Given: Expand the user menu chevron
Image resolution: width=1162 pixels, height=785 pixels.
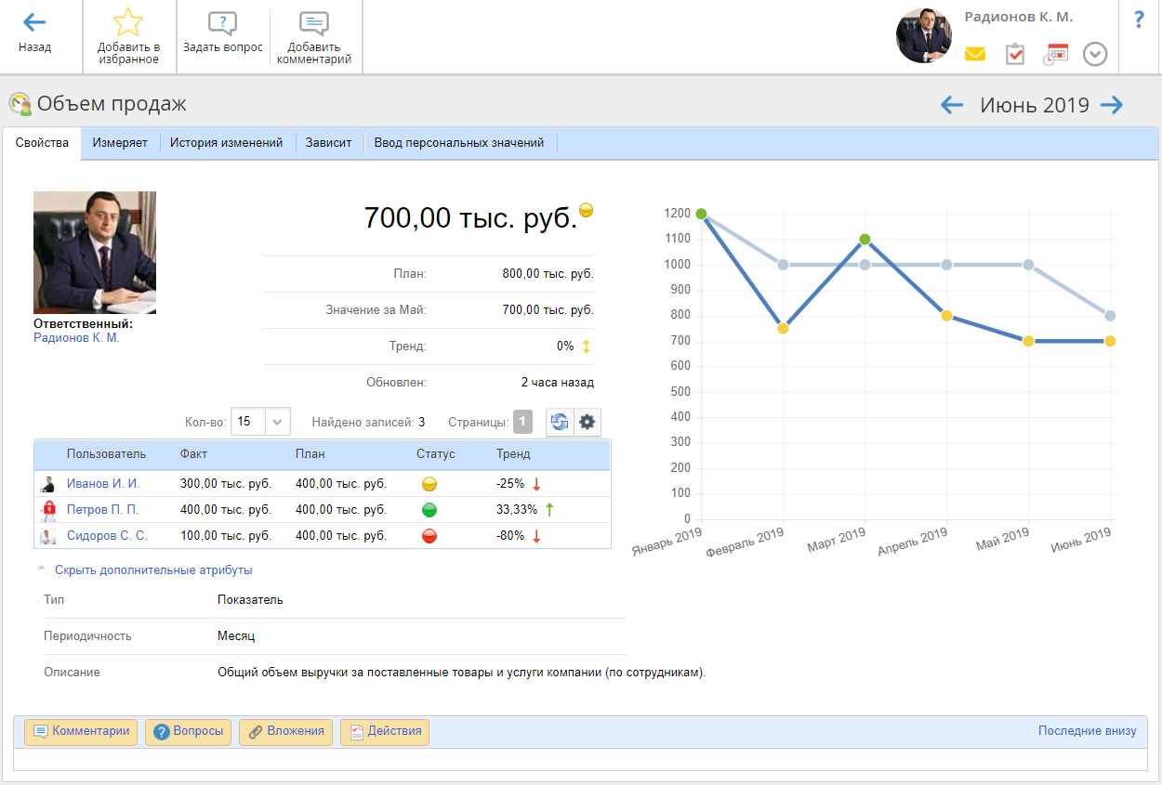Looking at the screenshot, I should pyautogui.click(x=1095, y=54).
